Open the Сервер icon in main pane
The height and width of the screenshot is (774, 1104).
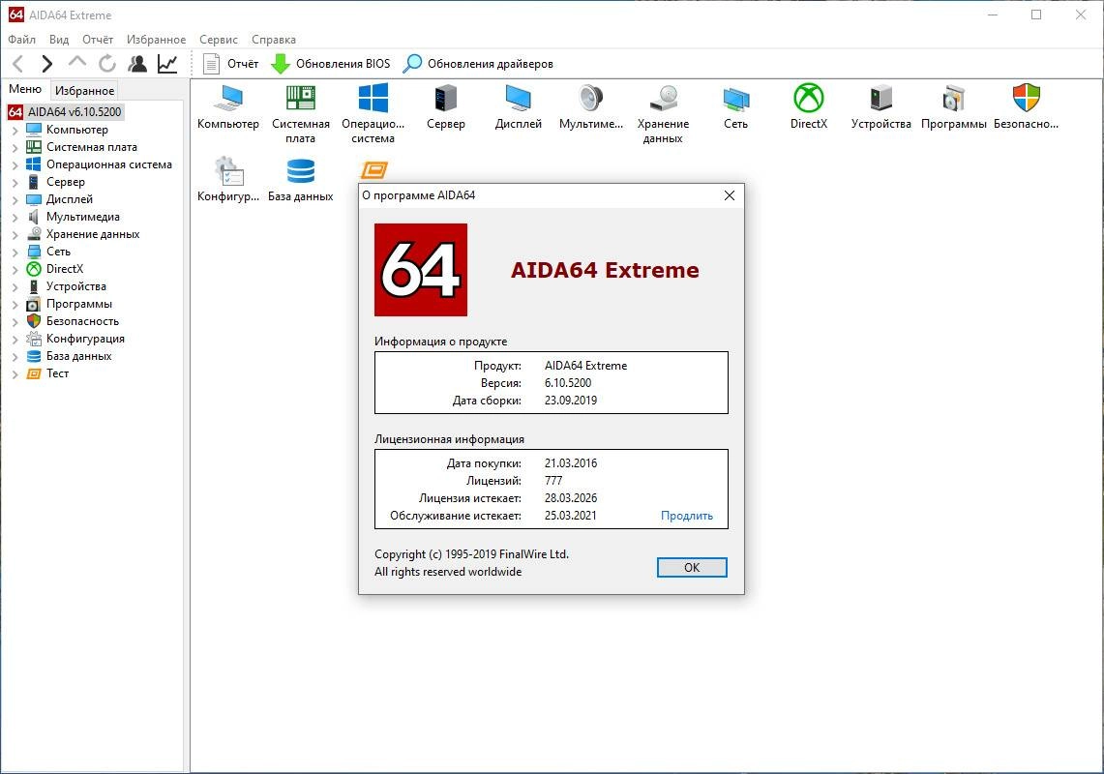[x=446, y=107]
